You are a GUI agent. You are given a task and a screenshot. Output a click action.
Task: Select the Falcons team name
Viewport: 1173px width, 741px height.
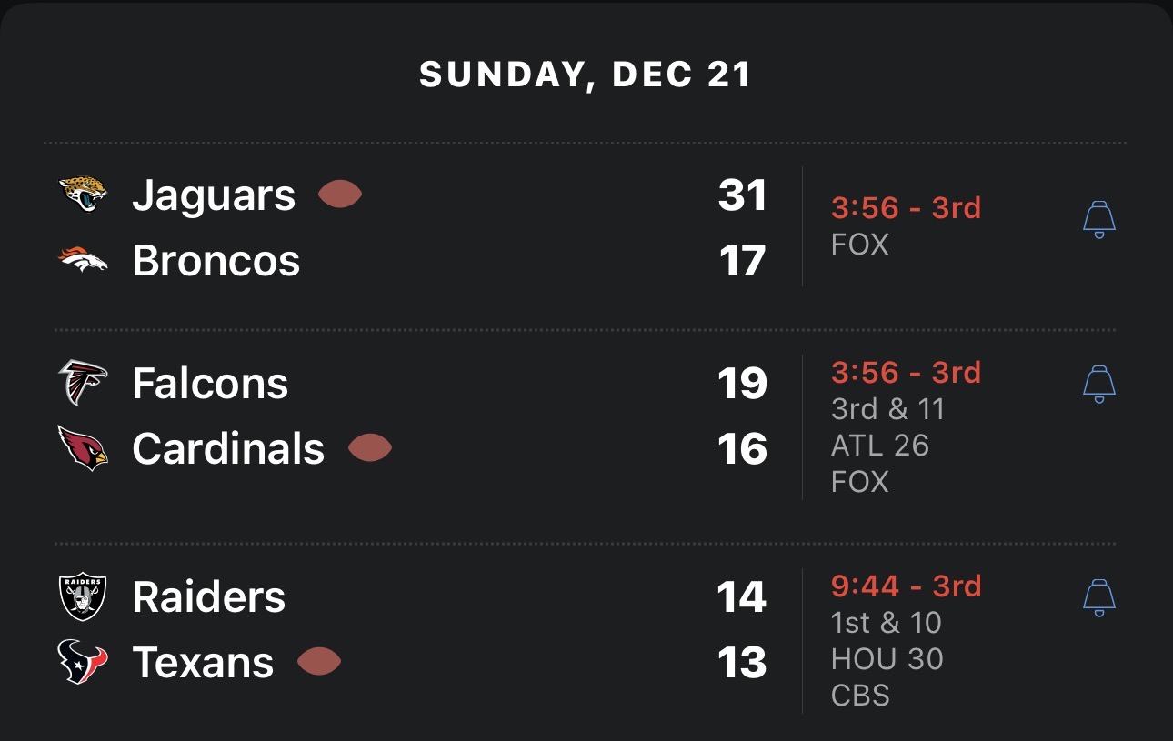[x=210, y=384]
